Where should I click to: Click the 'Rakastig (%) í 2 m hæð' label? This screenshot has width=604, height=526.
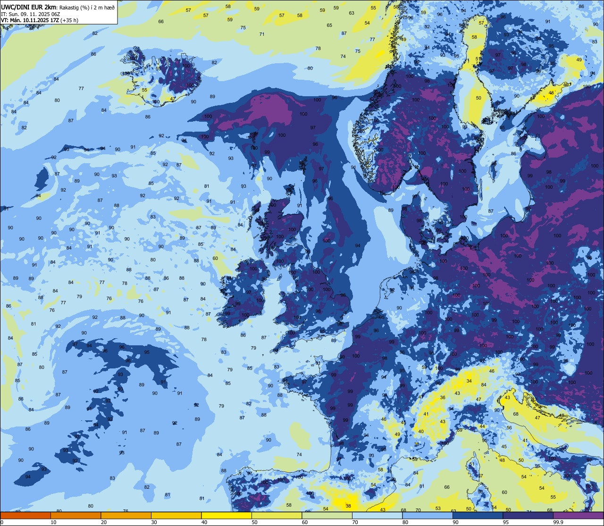(86, 7)
